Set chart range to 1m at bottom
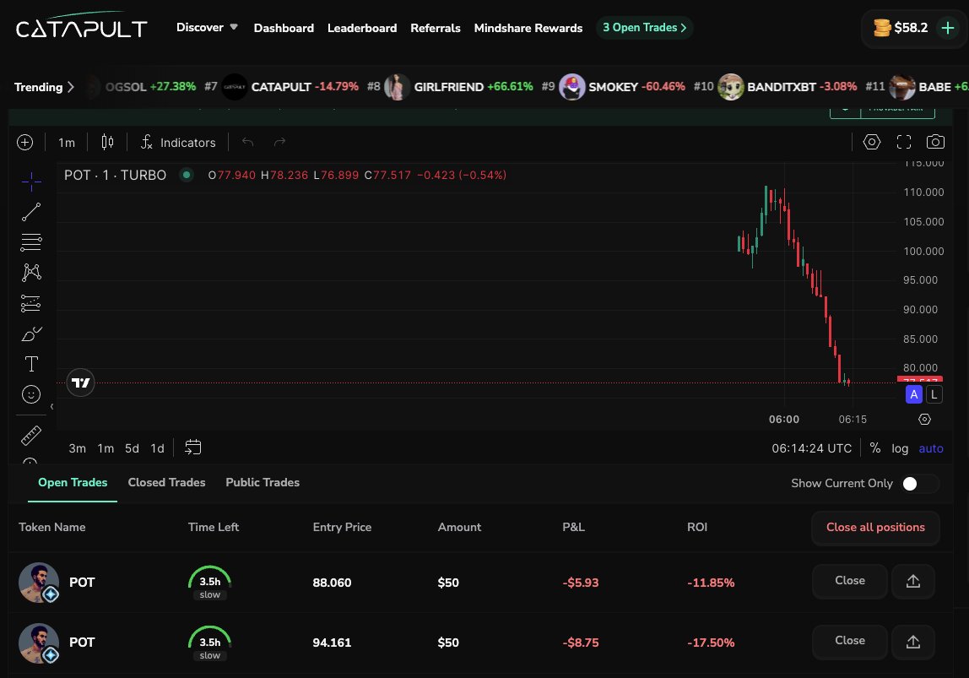The image size is (969, 678). pyautogui.click(x=106, y=448)
